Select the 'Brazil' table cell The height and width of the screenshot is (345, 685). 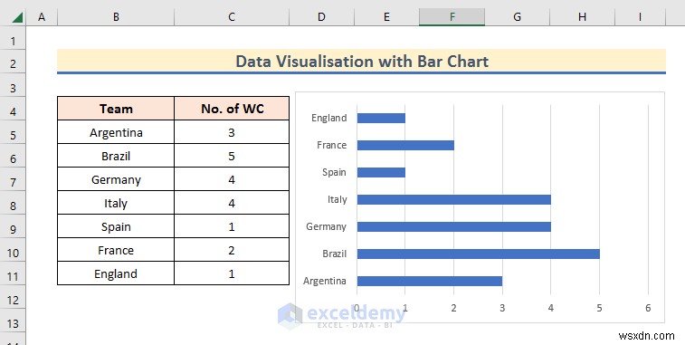click(116, 156)
